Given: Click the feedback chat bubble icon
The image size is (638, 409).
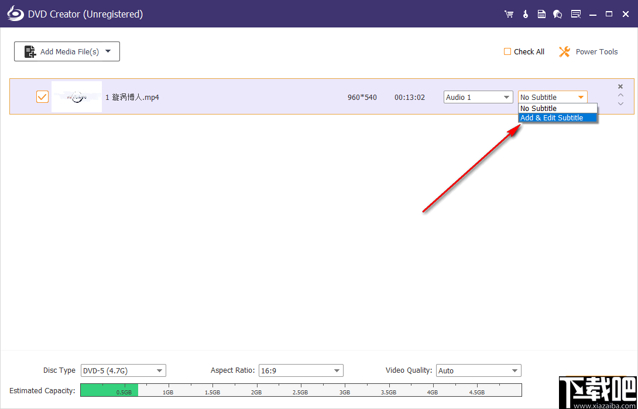Looking at the screenshot, I should pyautogui.click(x=558, y=13).
